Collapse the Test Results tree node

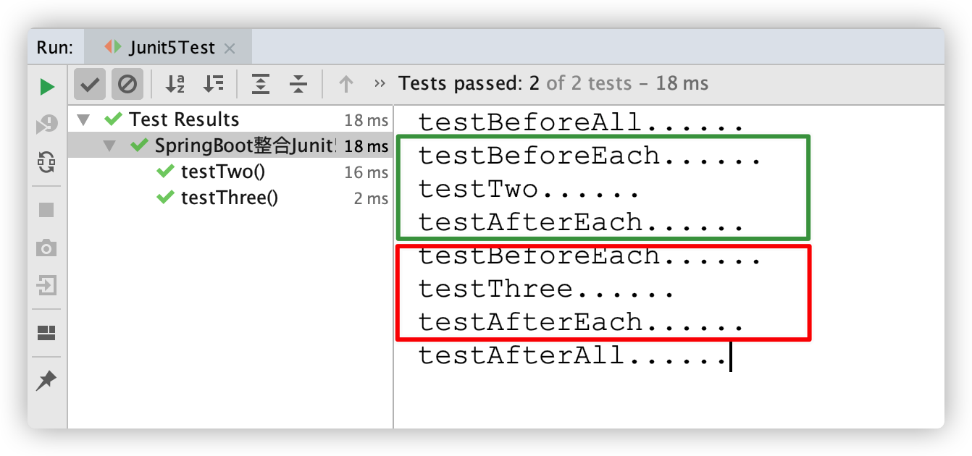[x=84, y=119]
